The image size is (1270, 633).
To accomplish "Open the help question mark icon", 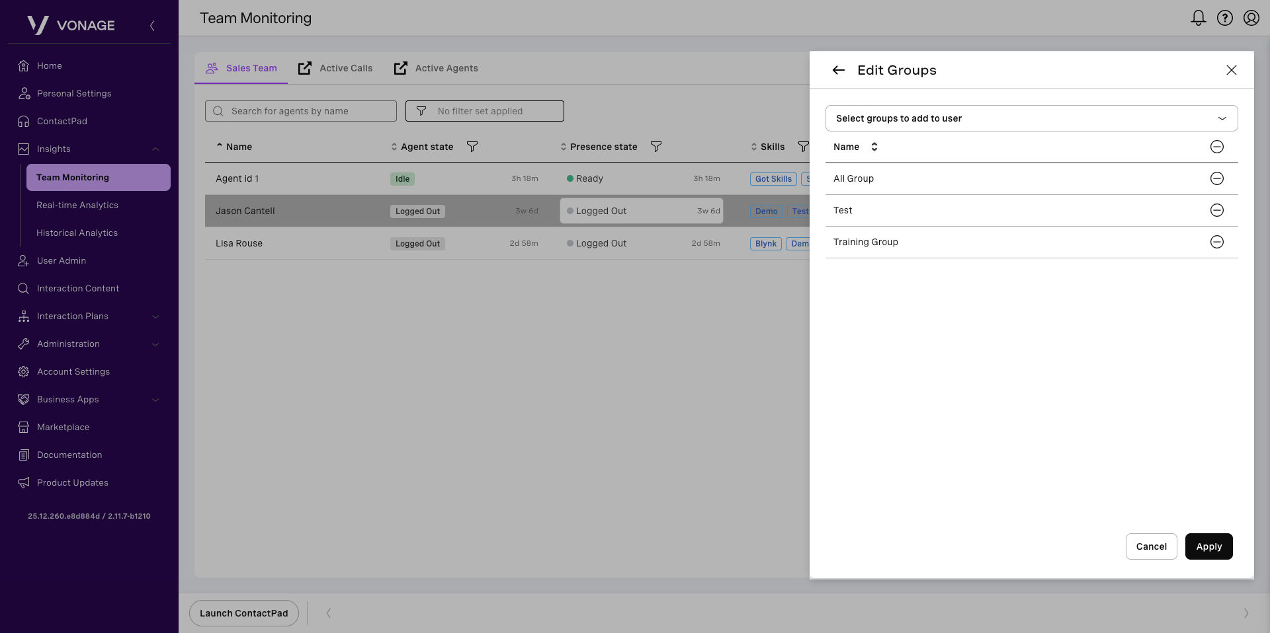I will [x=1225, y=18].
